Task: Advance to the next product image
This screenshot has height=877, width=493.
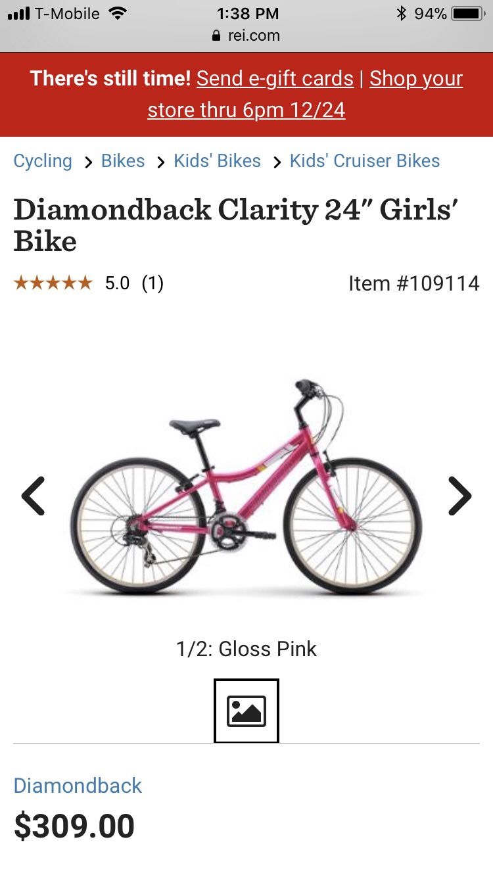Action: 459,496
